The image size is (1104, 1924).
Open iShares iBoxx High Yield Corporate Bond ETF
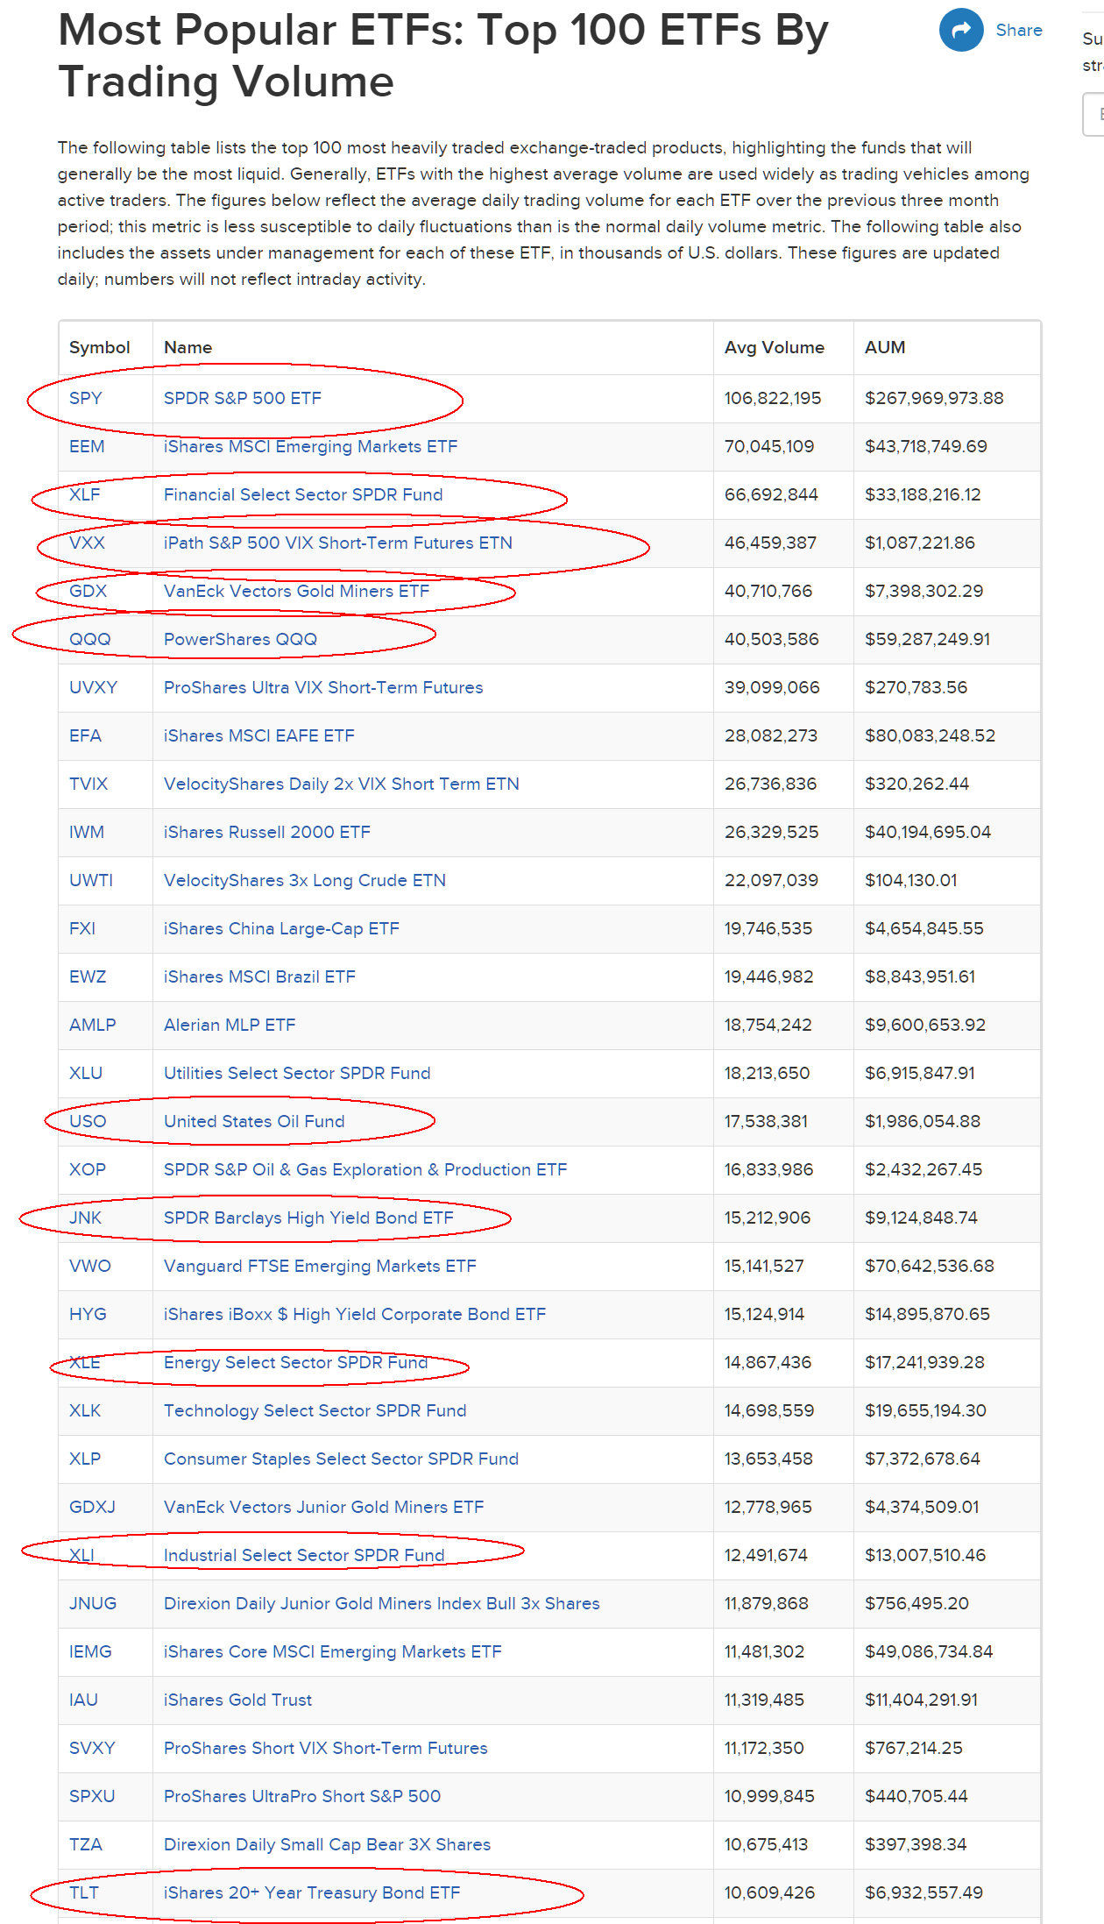click(355, 1314)
